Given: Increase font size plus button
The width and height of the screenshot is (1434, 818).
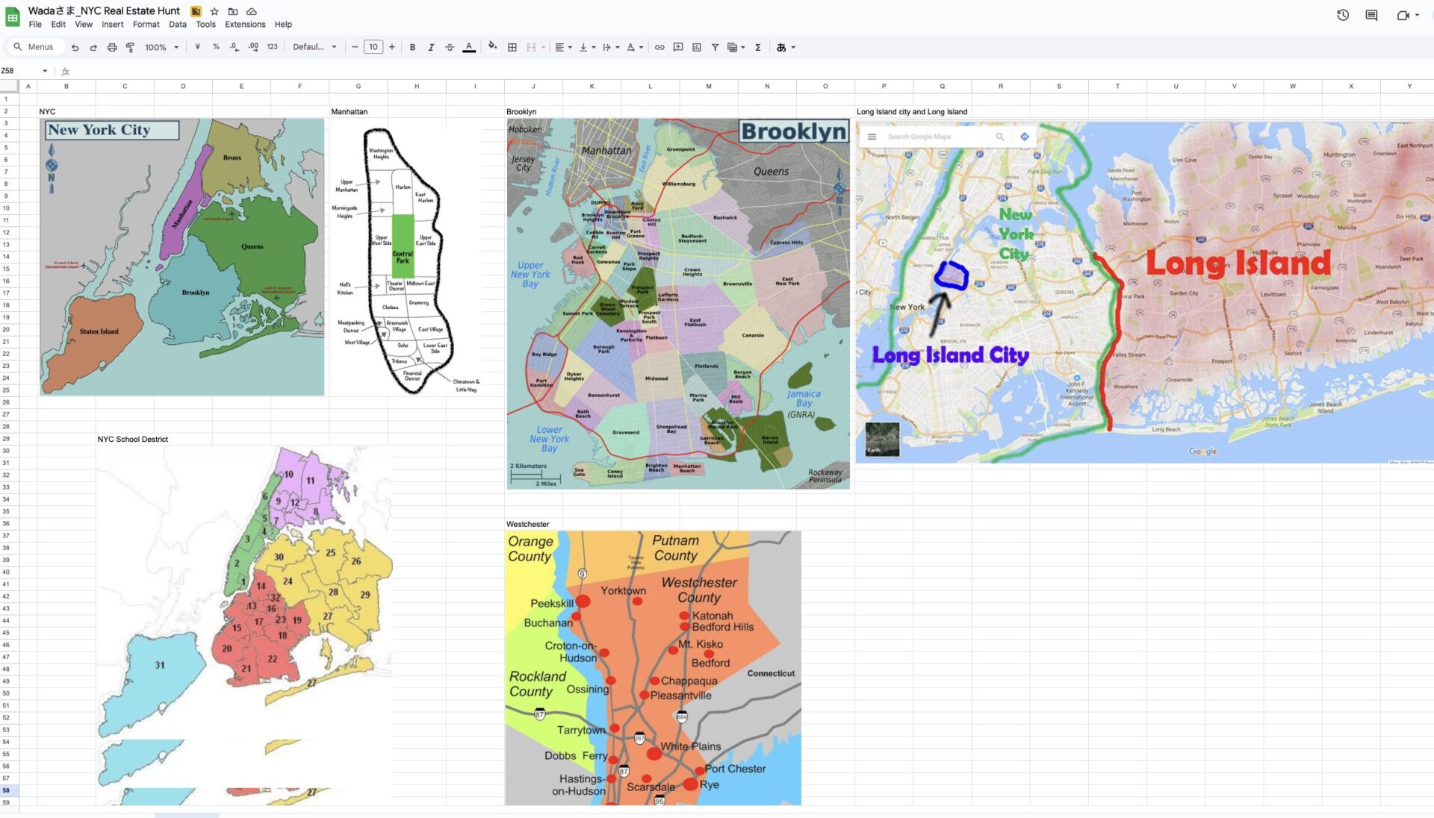Looking at the screenshot, I should [391, 47].
